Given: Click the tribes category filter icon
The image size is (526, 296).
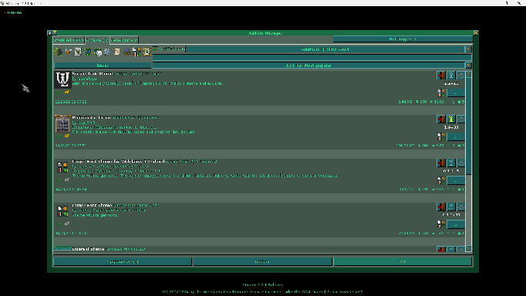Looking at the screenshot, I should pos(58,52).
